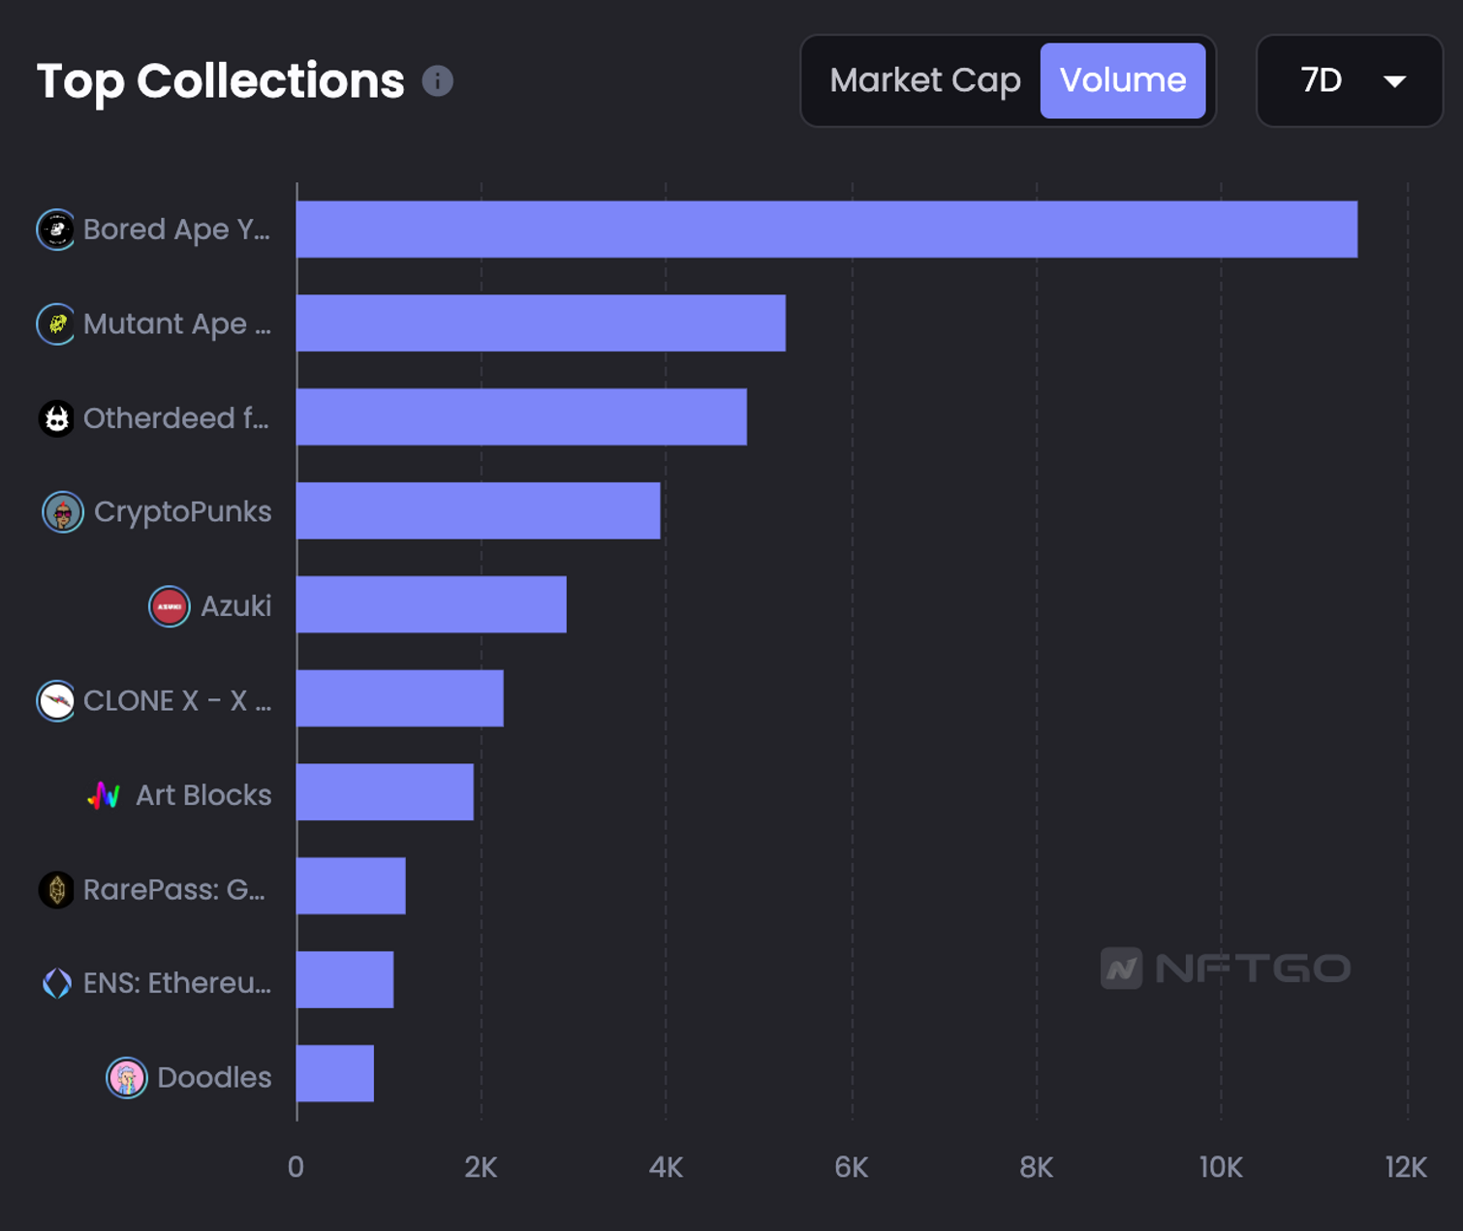Click the CryptoPunks collection name label

[x=182, y=512]
